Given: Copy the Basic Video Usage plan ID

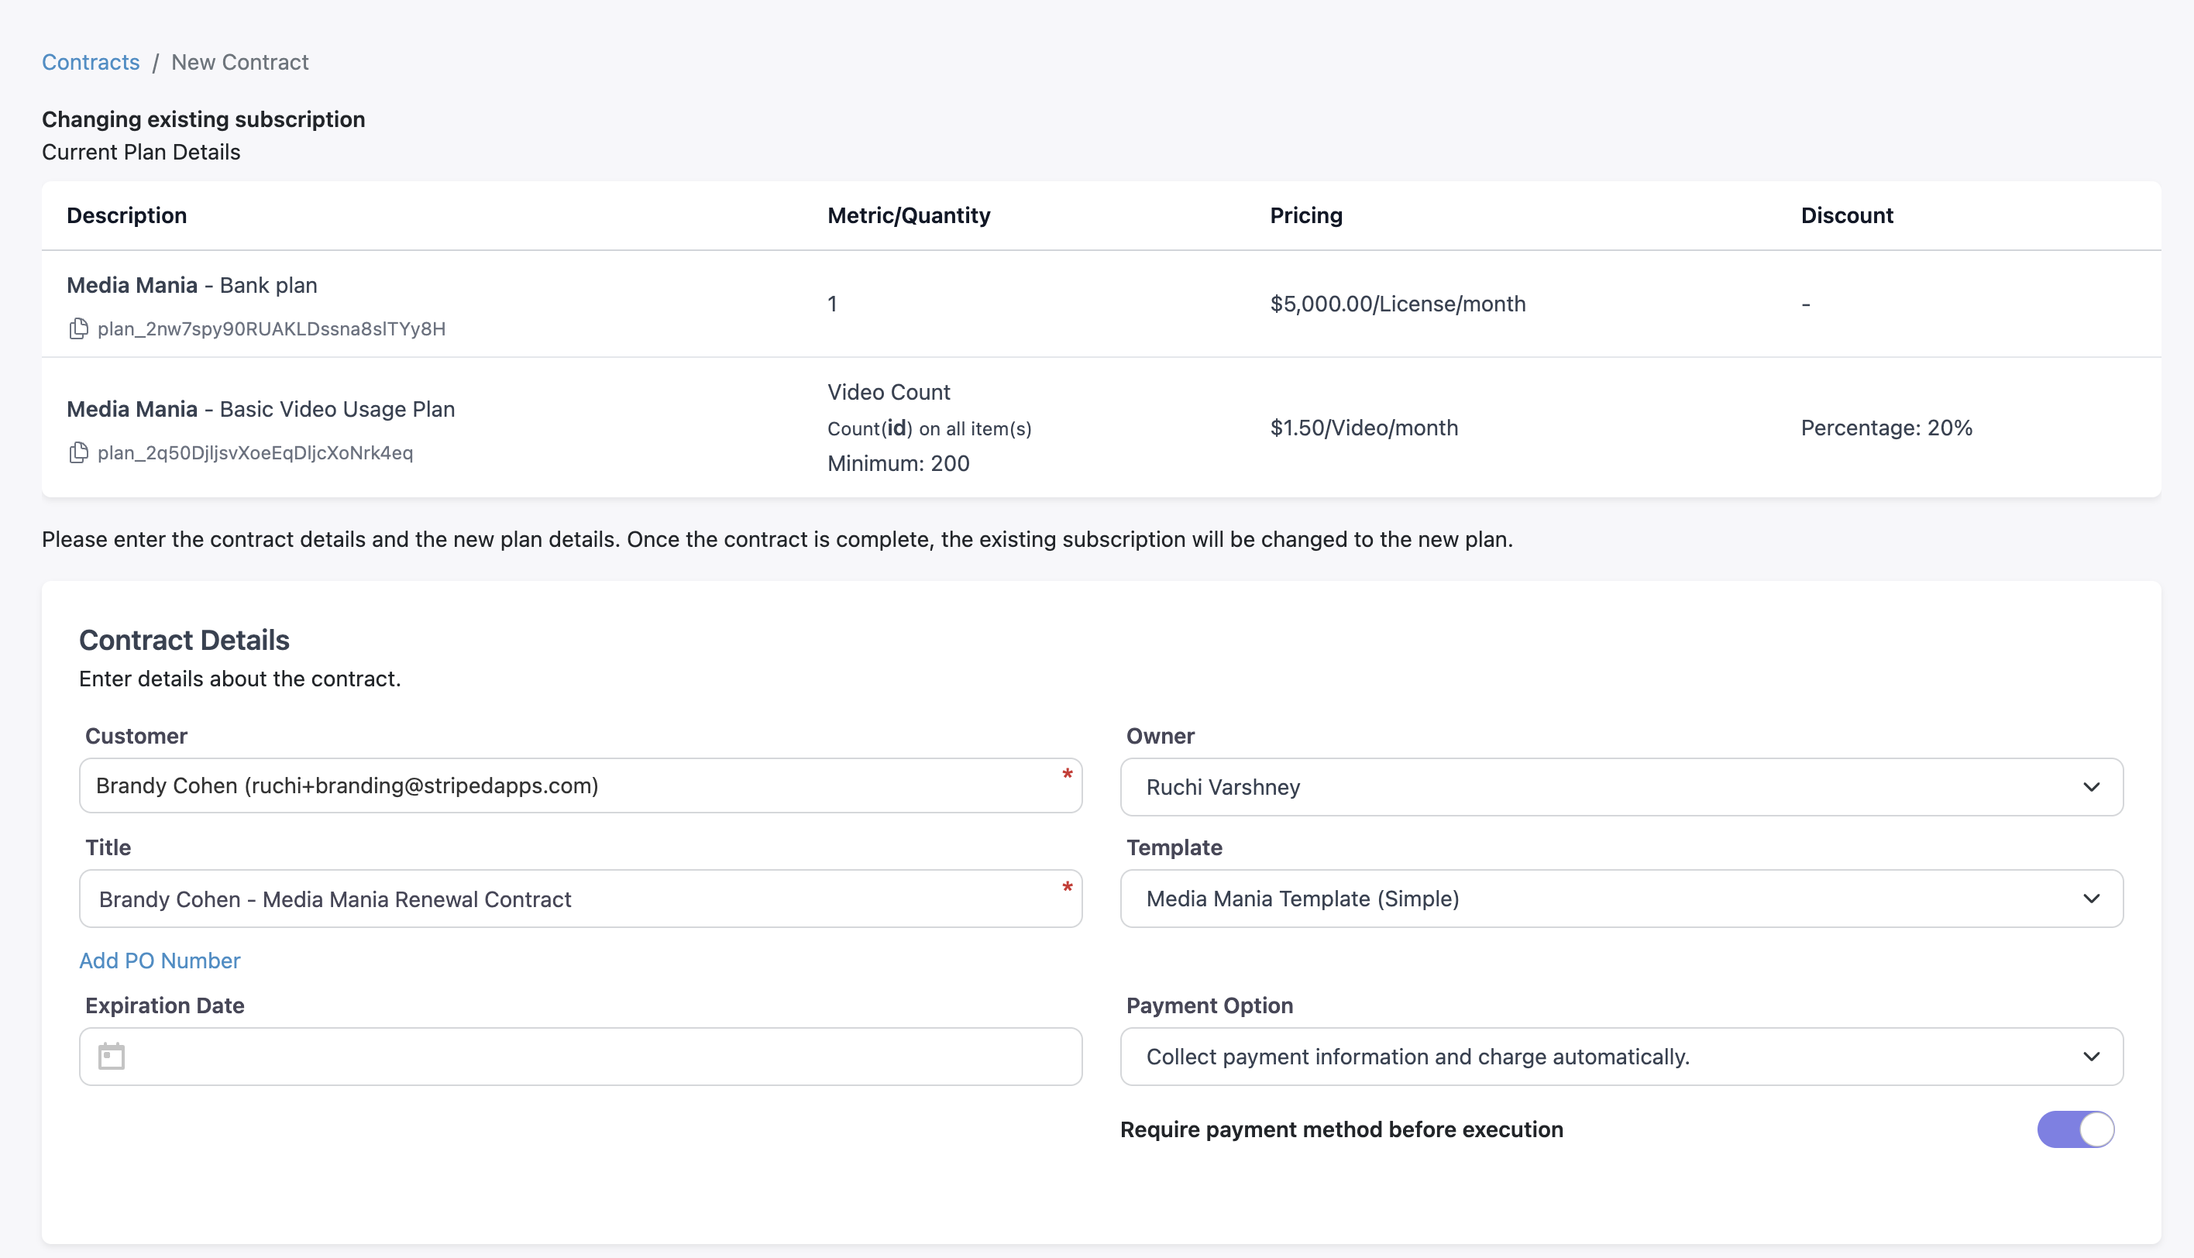Looking at the screenshot, I should click(x=79, y=452).
